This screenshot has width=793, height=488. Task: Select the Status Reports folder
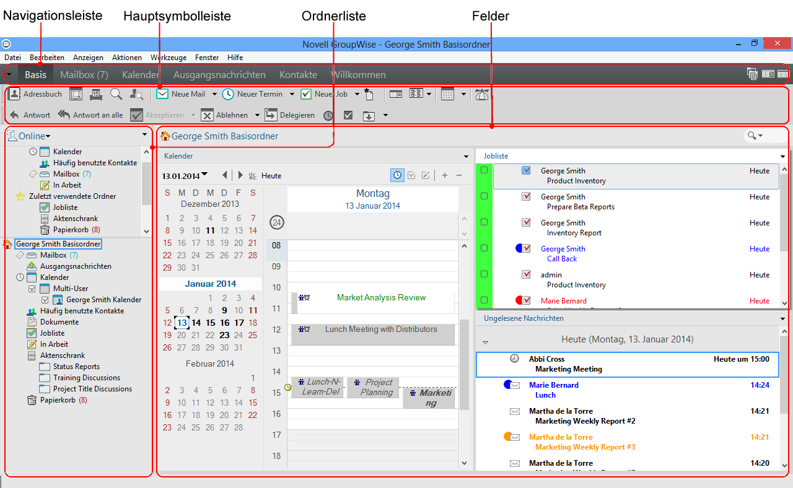[x=76, y=367]
